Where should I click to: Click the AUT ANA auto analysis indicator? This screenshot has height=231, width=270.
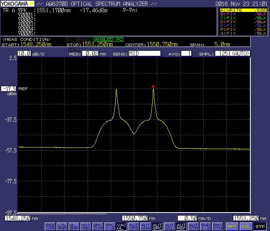click(146, 226)
